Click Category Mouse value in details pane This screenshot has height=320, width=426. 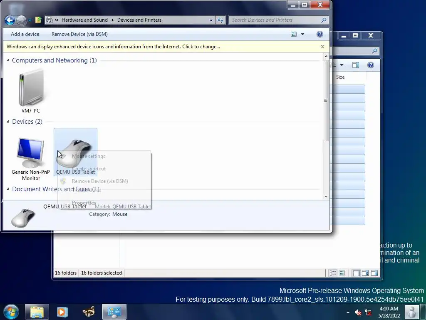coord(120,214)
